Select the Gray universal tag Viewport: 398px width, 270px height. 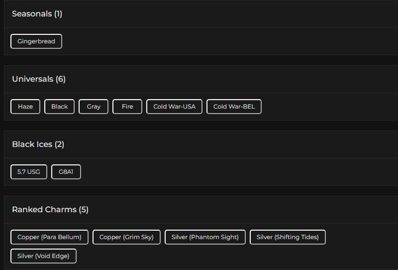(x=94, y=107)
